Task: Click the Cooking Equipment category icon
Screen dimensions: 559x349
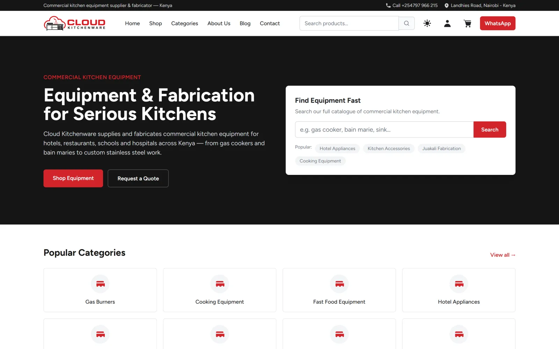Action: point(220,284)
